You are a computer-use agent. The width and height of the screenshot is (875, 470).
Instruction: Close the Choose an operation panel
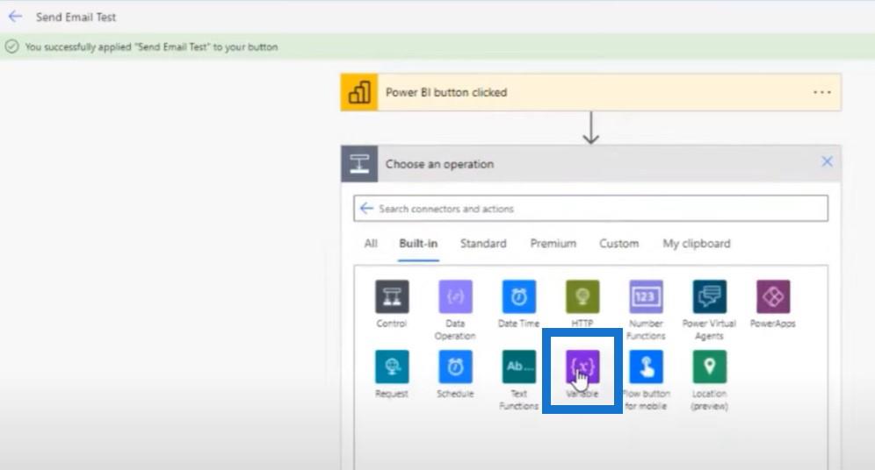click(827, 161)
